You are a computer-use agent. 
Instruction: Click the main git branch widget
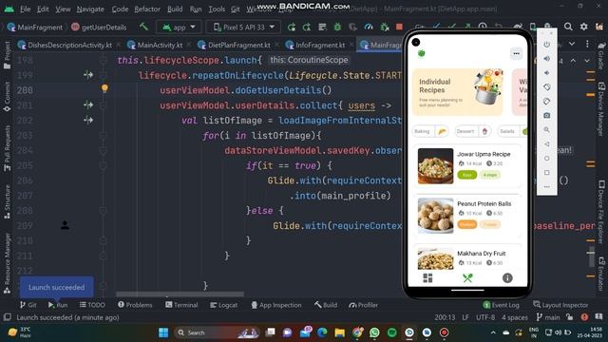point(548,317)
